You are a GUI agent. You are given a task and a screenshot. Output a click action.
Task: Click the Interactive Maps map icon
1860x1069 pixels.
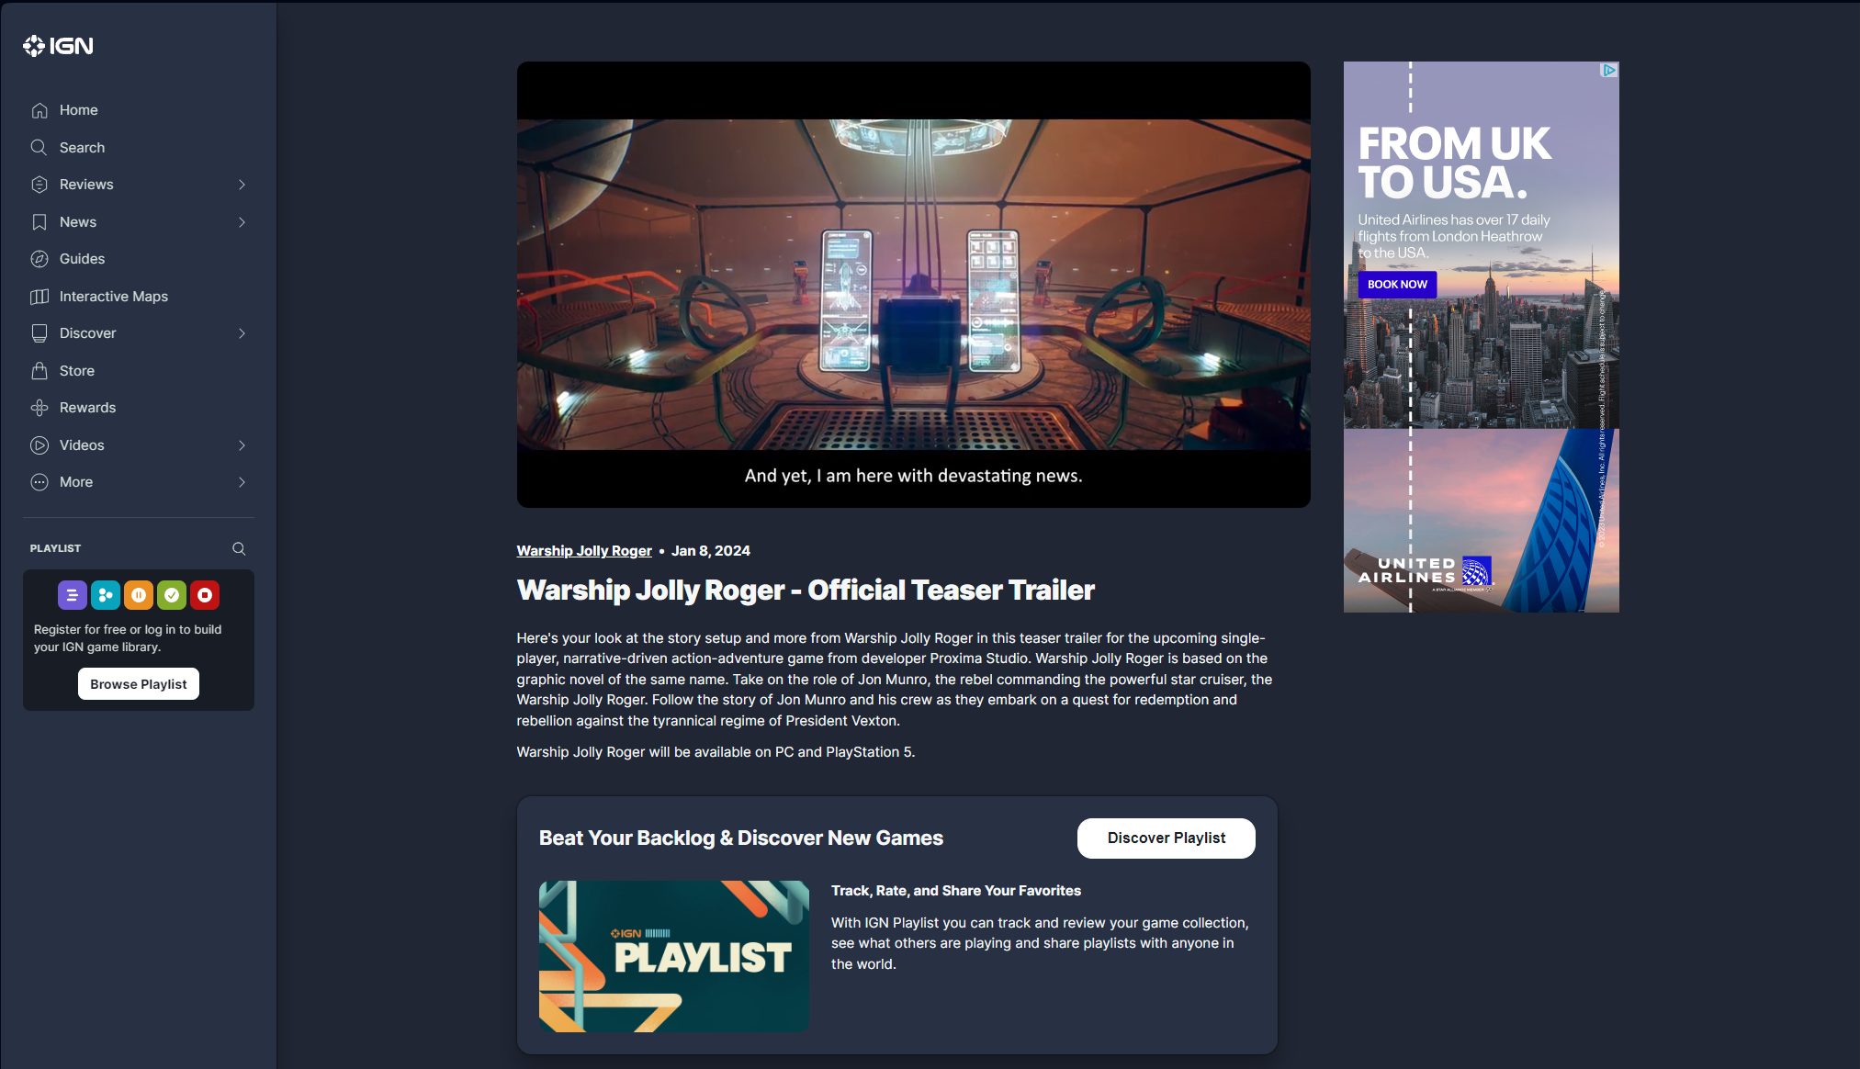click(x=39, y=297)
